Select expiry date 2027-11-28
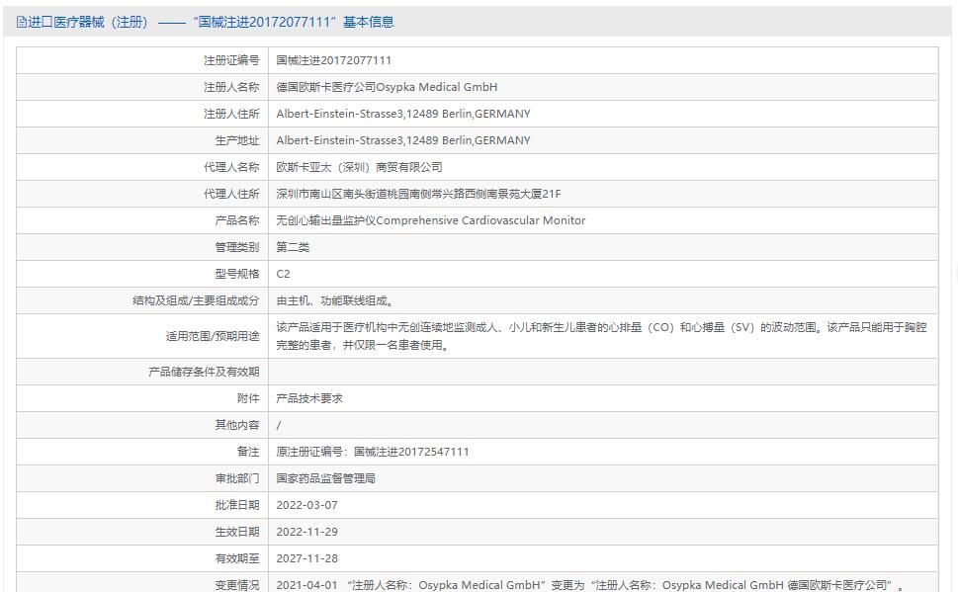 tap(306, 558)
